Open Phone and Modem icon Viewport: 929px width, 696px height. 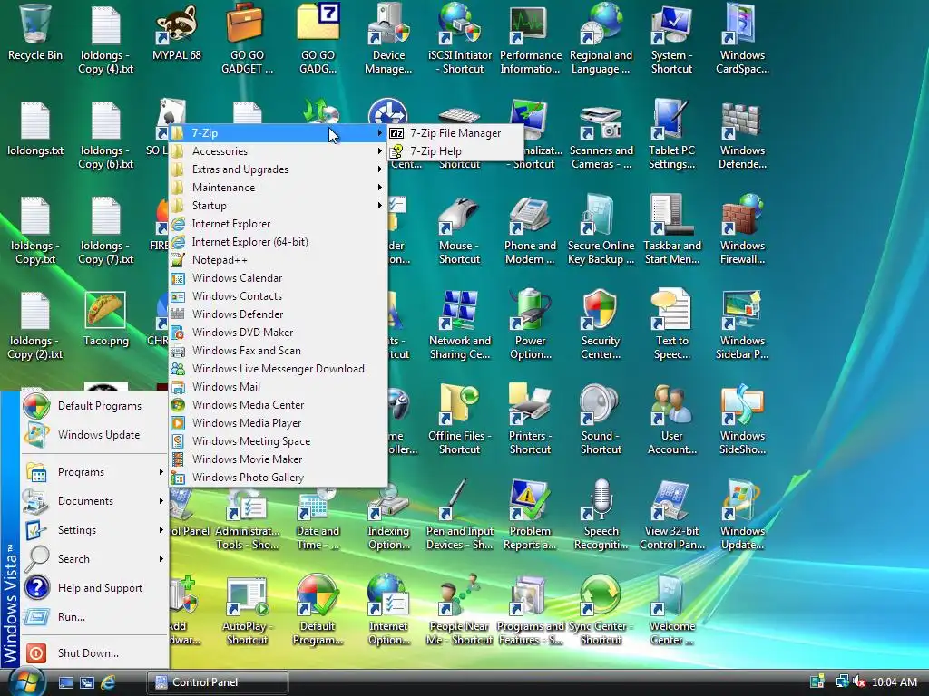[530, 229]
